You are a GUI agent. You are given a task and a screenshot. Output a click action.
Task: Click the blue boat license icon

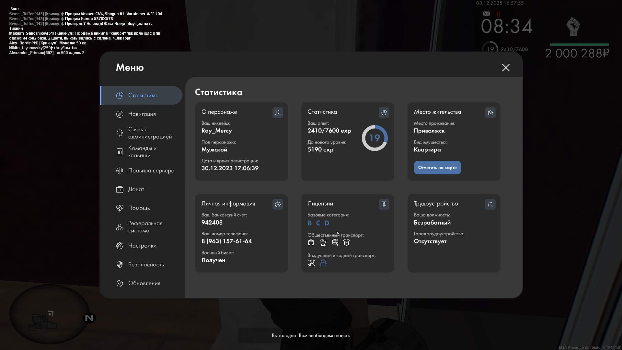323,263
